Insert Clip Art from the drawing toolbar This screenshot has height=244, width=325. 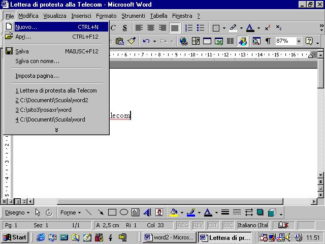(159, 212)
